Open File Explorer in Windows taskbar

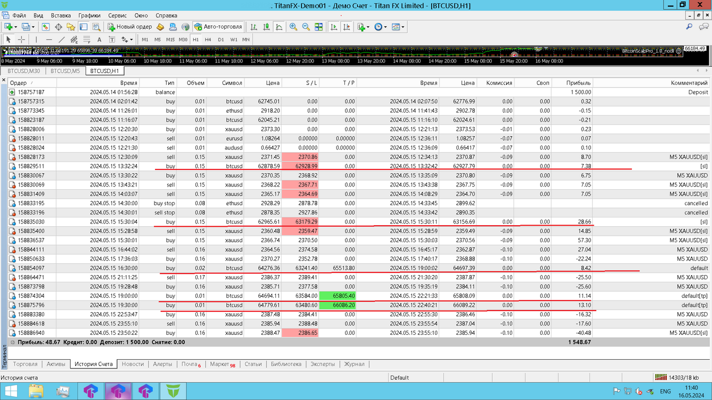pos(36,391)
